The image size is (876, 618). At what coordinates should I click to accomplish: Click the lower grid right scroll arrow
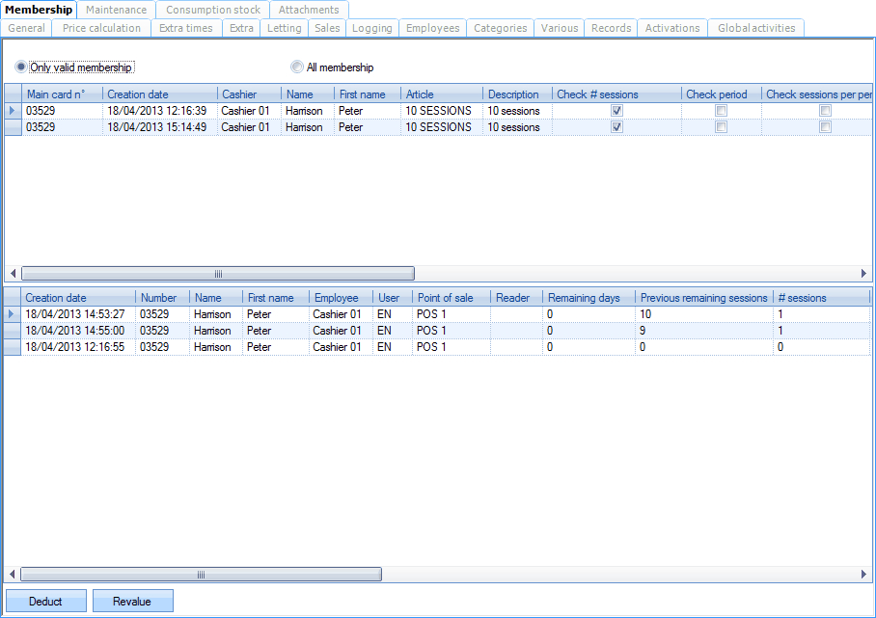click(x=864, y=575)
